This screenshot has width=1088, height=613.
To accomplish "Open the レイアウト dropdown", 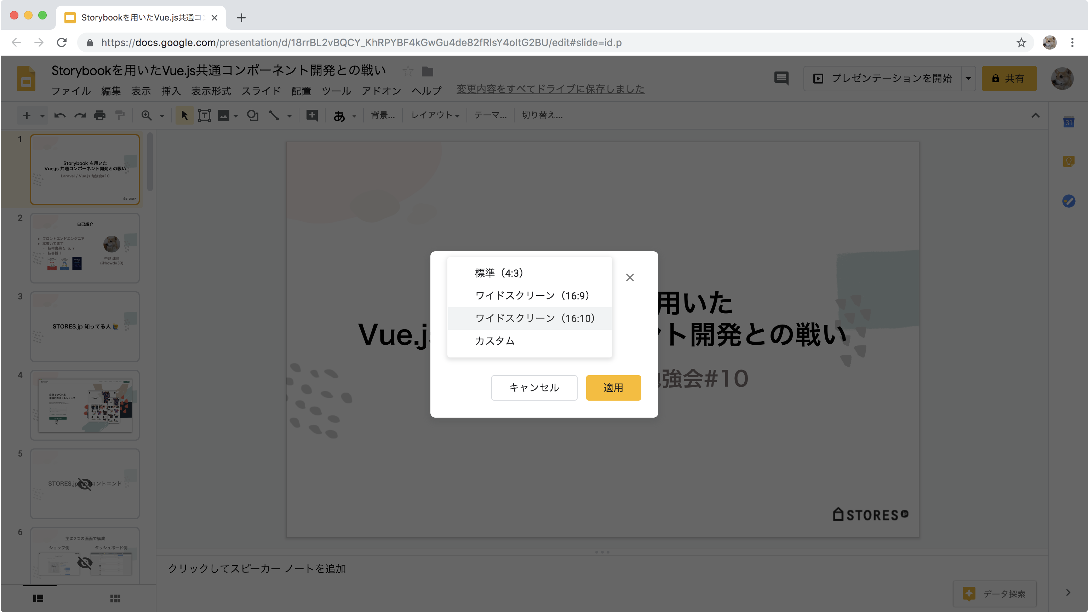I will coord(435,115).
